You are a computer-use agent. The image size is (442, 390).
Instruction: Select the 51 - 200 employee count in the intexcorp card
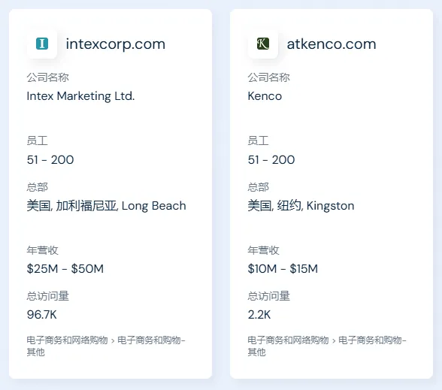pyautogui.click(x=50, y=160)
